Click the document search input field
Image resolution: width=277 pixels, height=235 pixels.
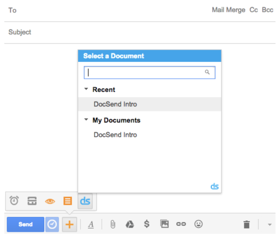[x=150, y=72]
